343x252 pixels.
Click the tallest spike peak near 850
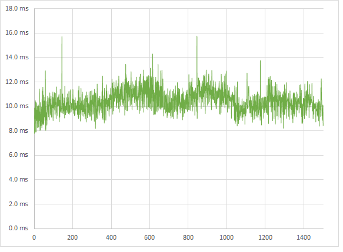(x=197, y=36)
